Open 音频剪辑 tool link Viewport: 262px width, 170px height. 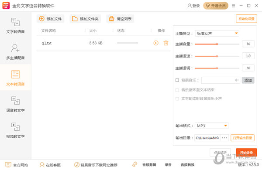tap(149, 165)
